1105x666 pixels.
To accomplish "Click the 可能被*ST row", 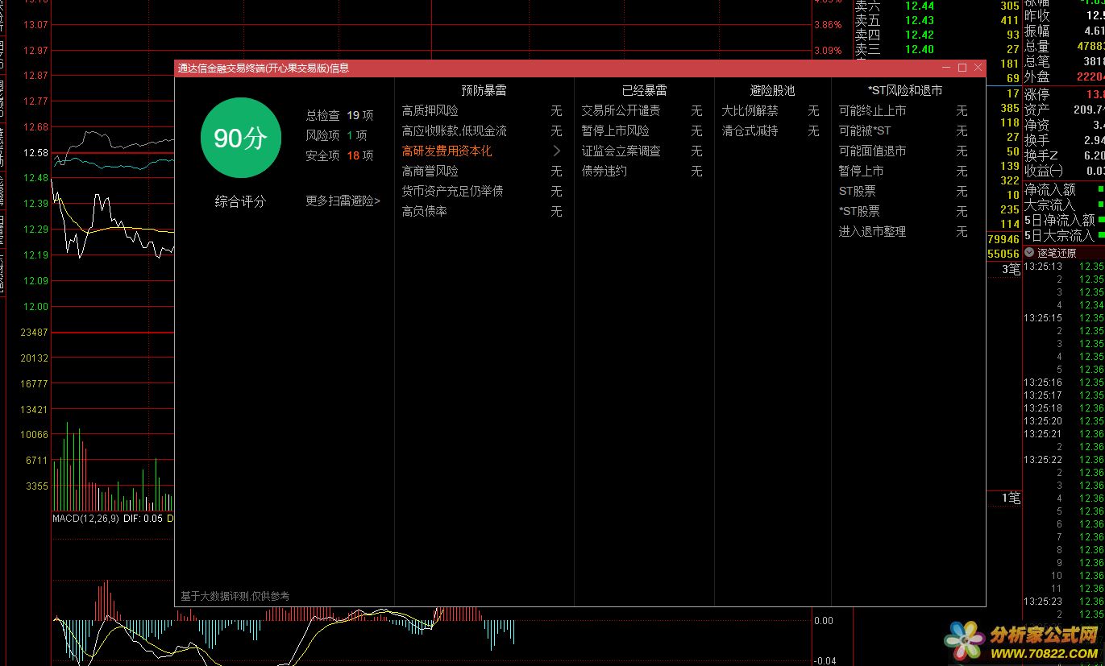I will 903,130.
